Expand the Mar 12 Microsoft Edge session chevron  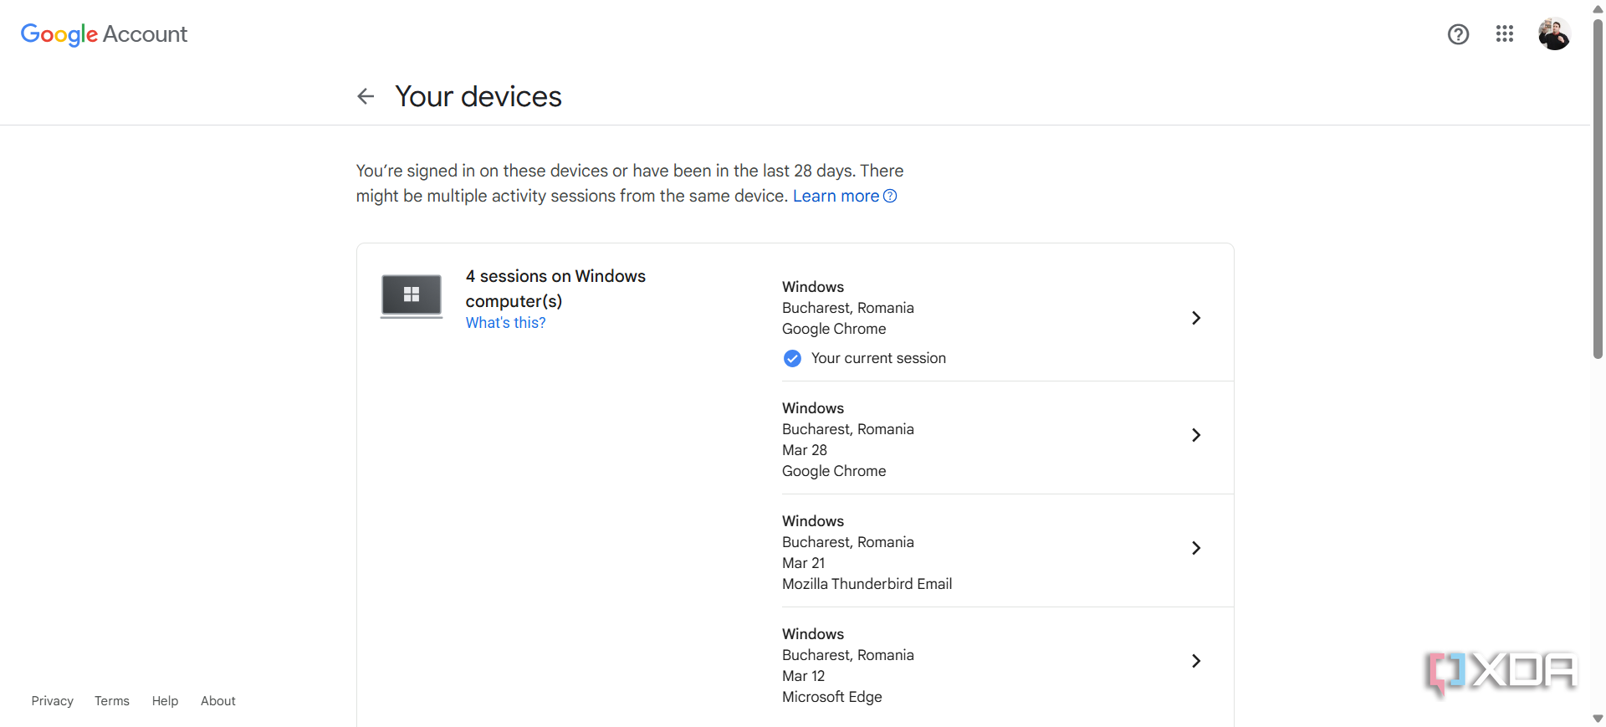coord(1196,661)
